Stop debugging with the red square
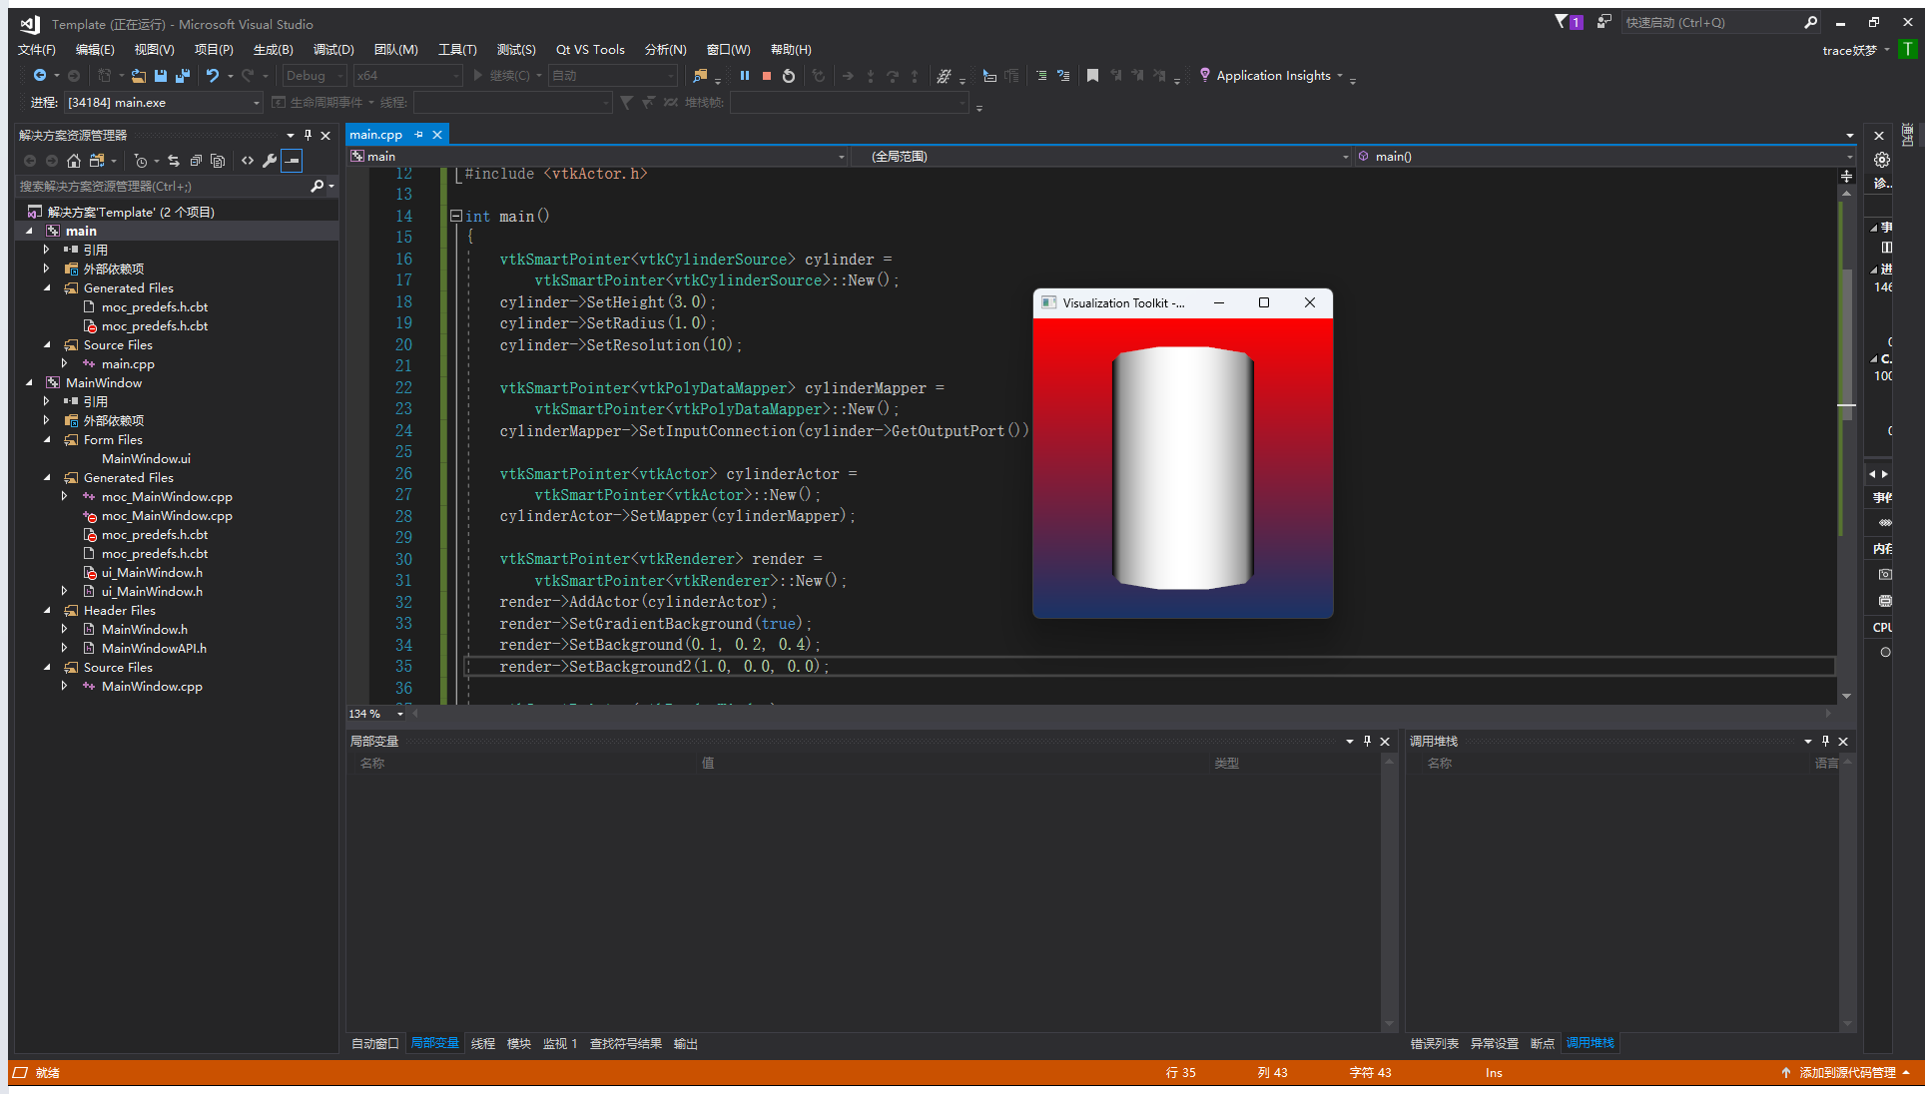Image resolution: width=1925 pixels, height=1094 pixels. tap(766, 76)
